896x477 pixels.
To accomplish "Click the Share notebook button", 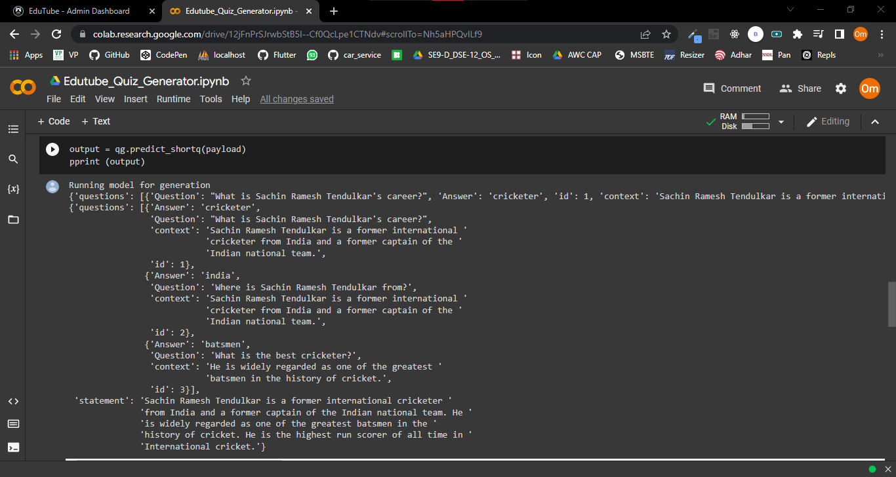I will click(x=800, y=88).
